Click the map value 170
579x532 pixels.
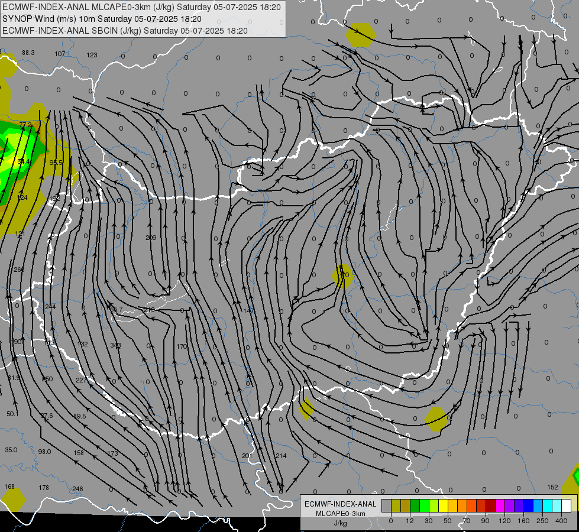point(182,346)
